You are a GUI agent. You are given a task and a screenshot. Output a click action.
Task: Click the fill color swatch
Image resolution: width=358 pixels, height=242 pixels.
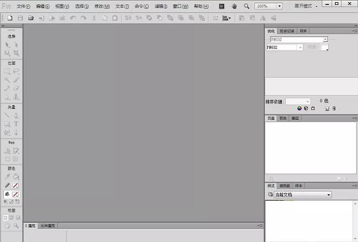[15, 194]
